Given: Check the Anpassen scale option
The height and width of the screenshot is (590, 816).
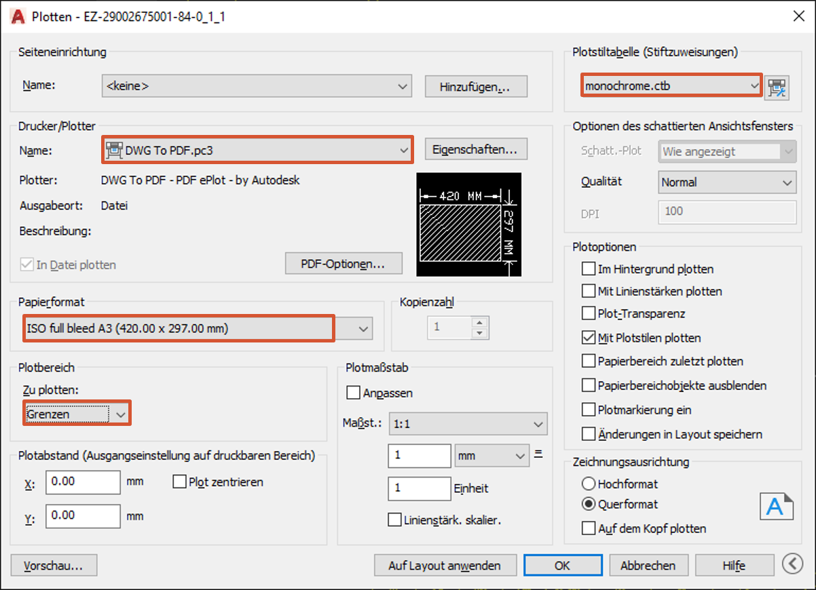Looking at the screenshot, I should click(x=353, y=393).
